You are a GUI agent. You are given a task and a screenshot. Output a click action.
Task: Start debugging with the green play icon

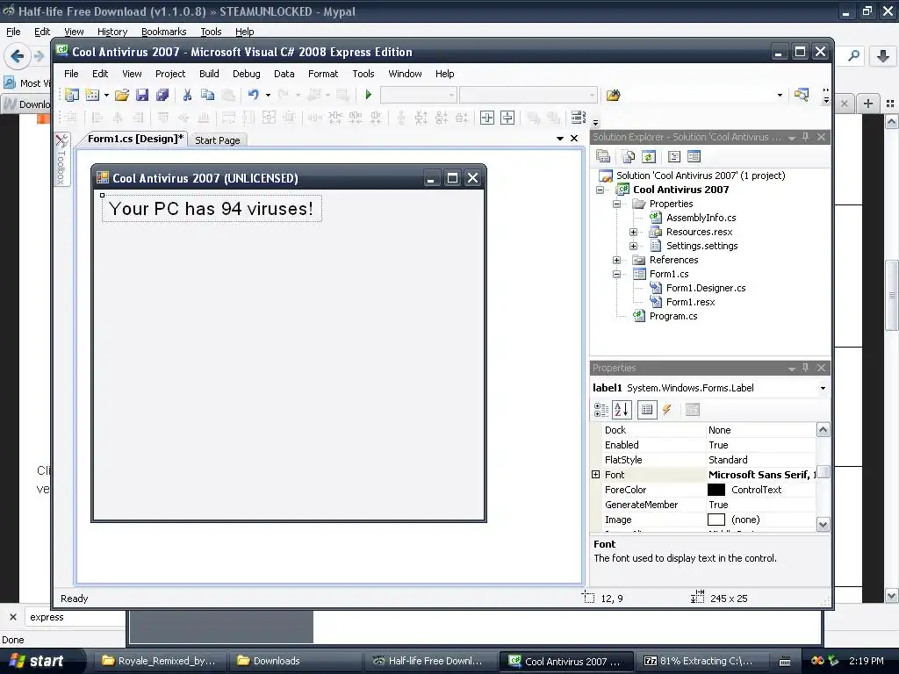point(369,95)
